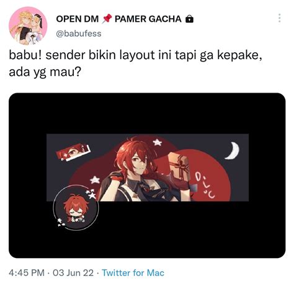The height and width of the screenshot is (286, 294).
Task: Click the star cluster beside chibi avatar
Action: coord(91,193)
